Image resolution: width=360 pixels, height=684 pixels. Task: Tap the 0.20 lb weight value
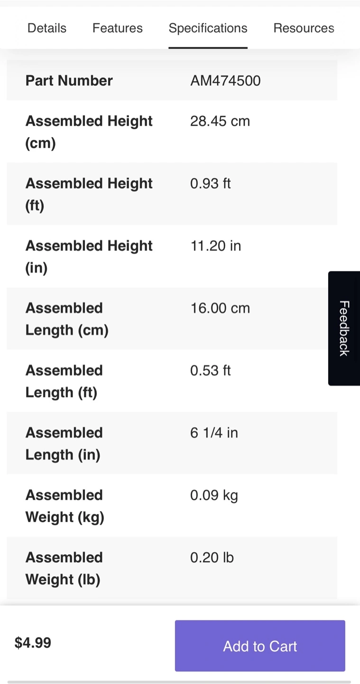point(212,557)
